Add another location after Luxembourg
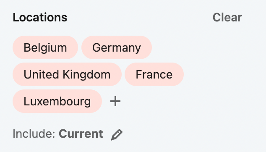 point(115,101)
